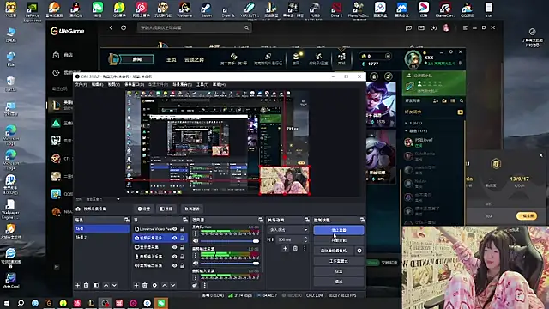
Task: Hide the selected video capture device source
Action: [x=175, y=238]
